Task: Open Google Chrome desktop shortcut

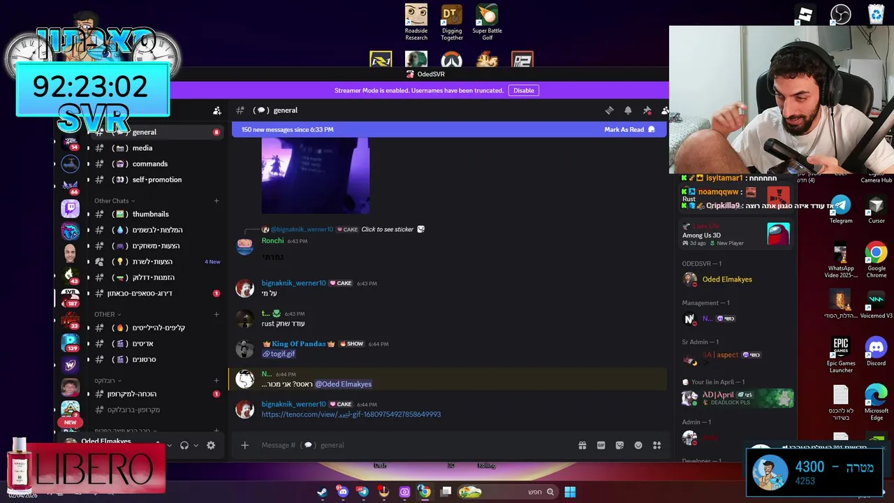Action: click(x=876, y=260)
